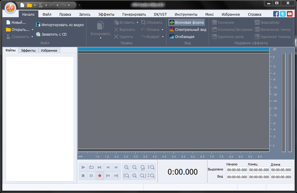Zoom out with the minus magnifier
The image size is (297, 193).
(x=135, y=167)
